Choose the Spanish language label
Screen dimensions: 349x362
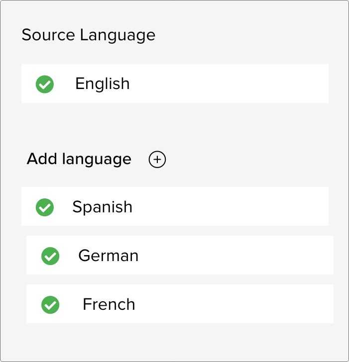pyautogui.click(x=102, y=206)
